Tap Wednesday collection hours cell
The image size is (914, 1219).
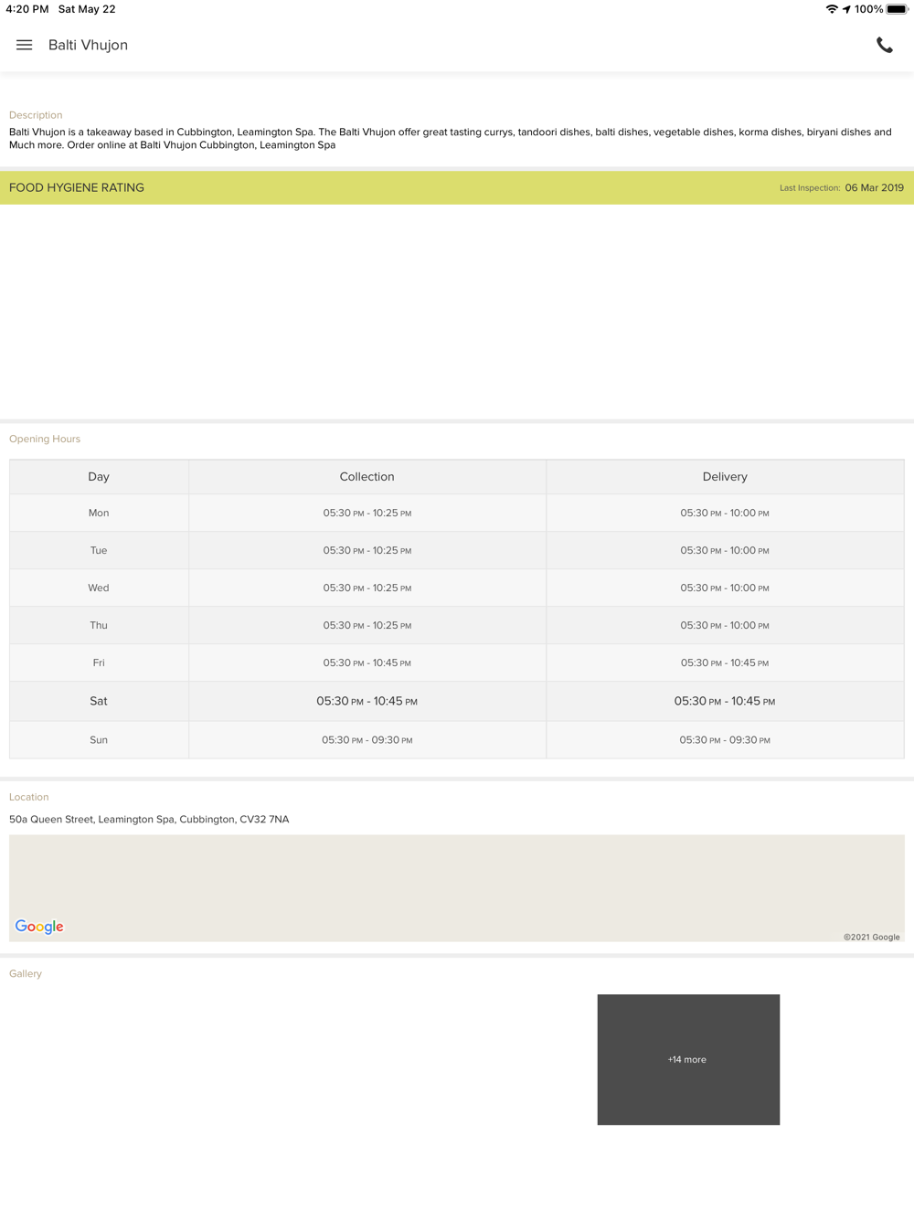pyautogui.click(x=367, y=588)
